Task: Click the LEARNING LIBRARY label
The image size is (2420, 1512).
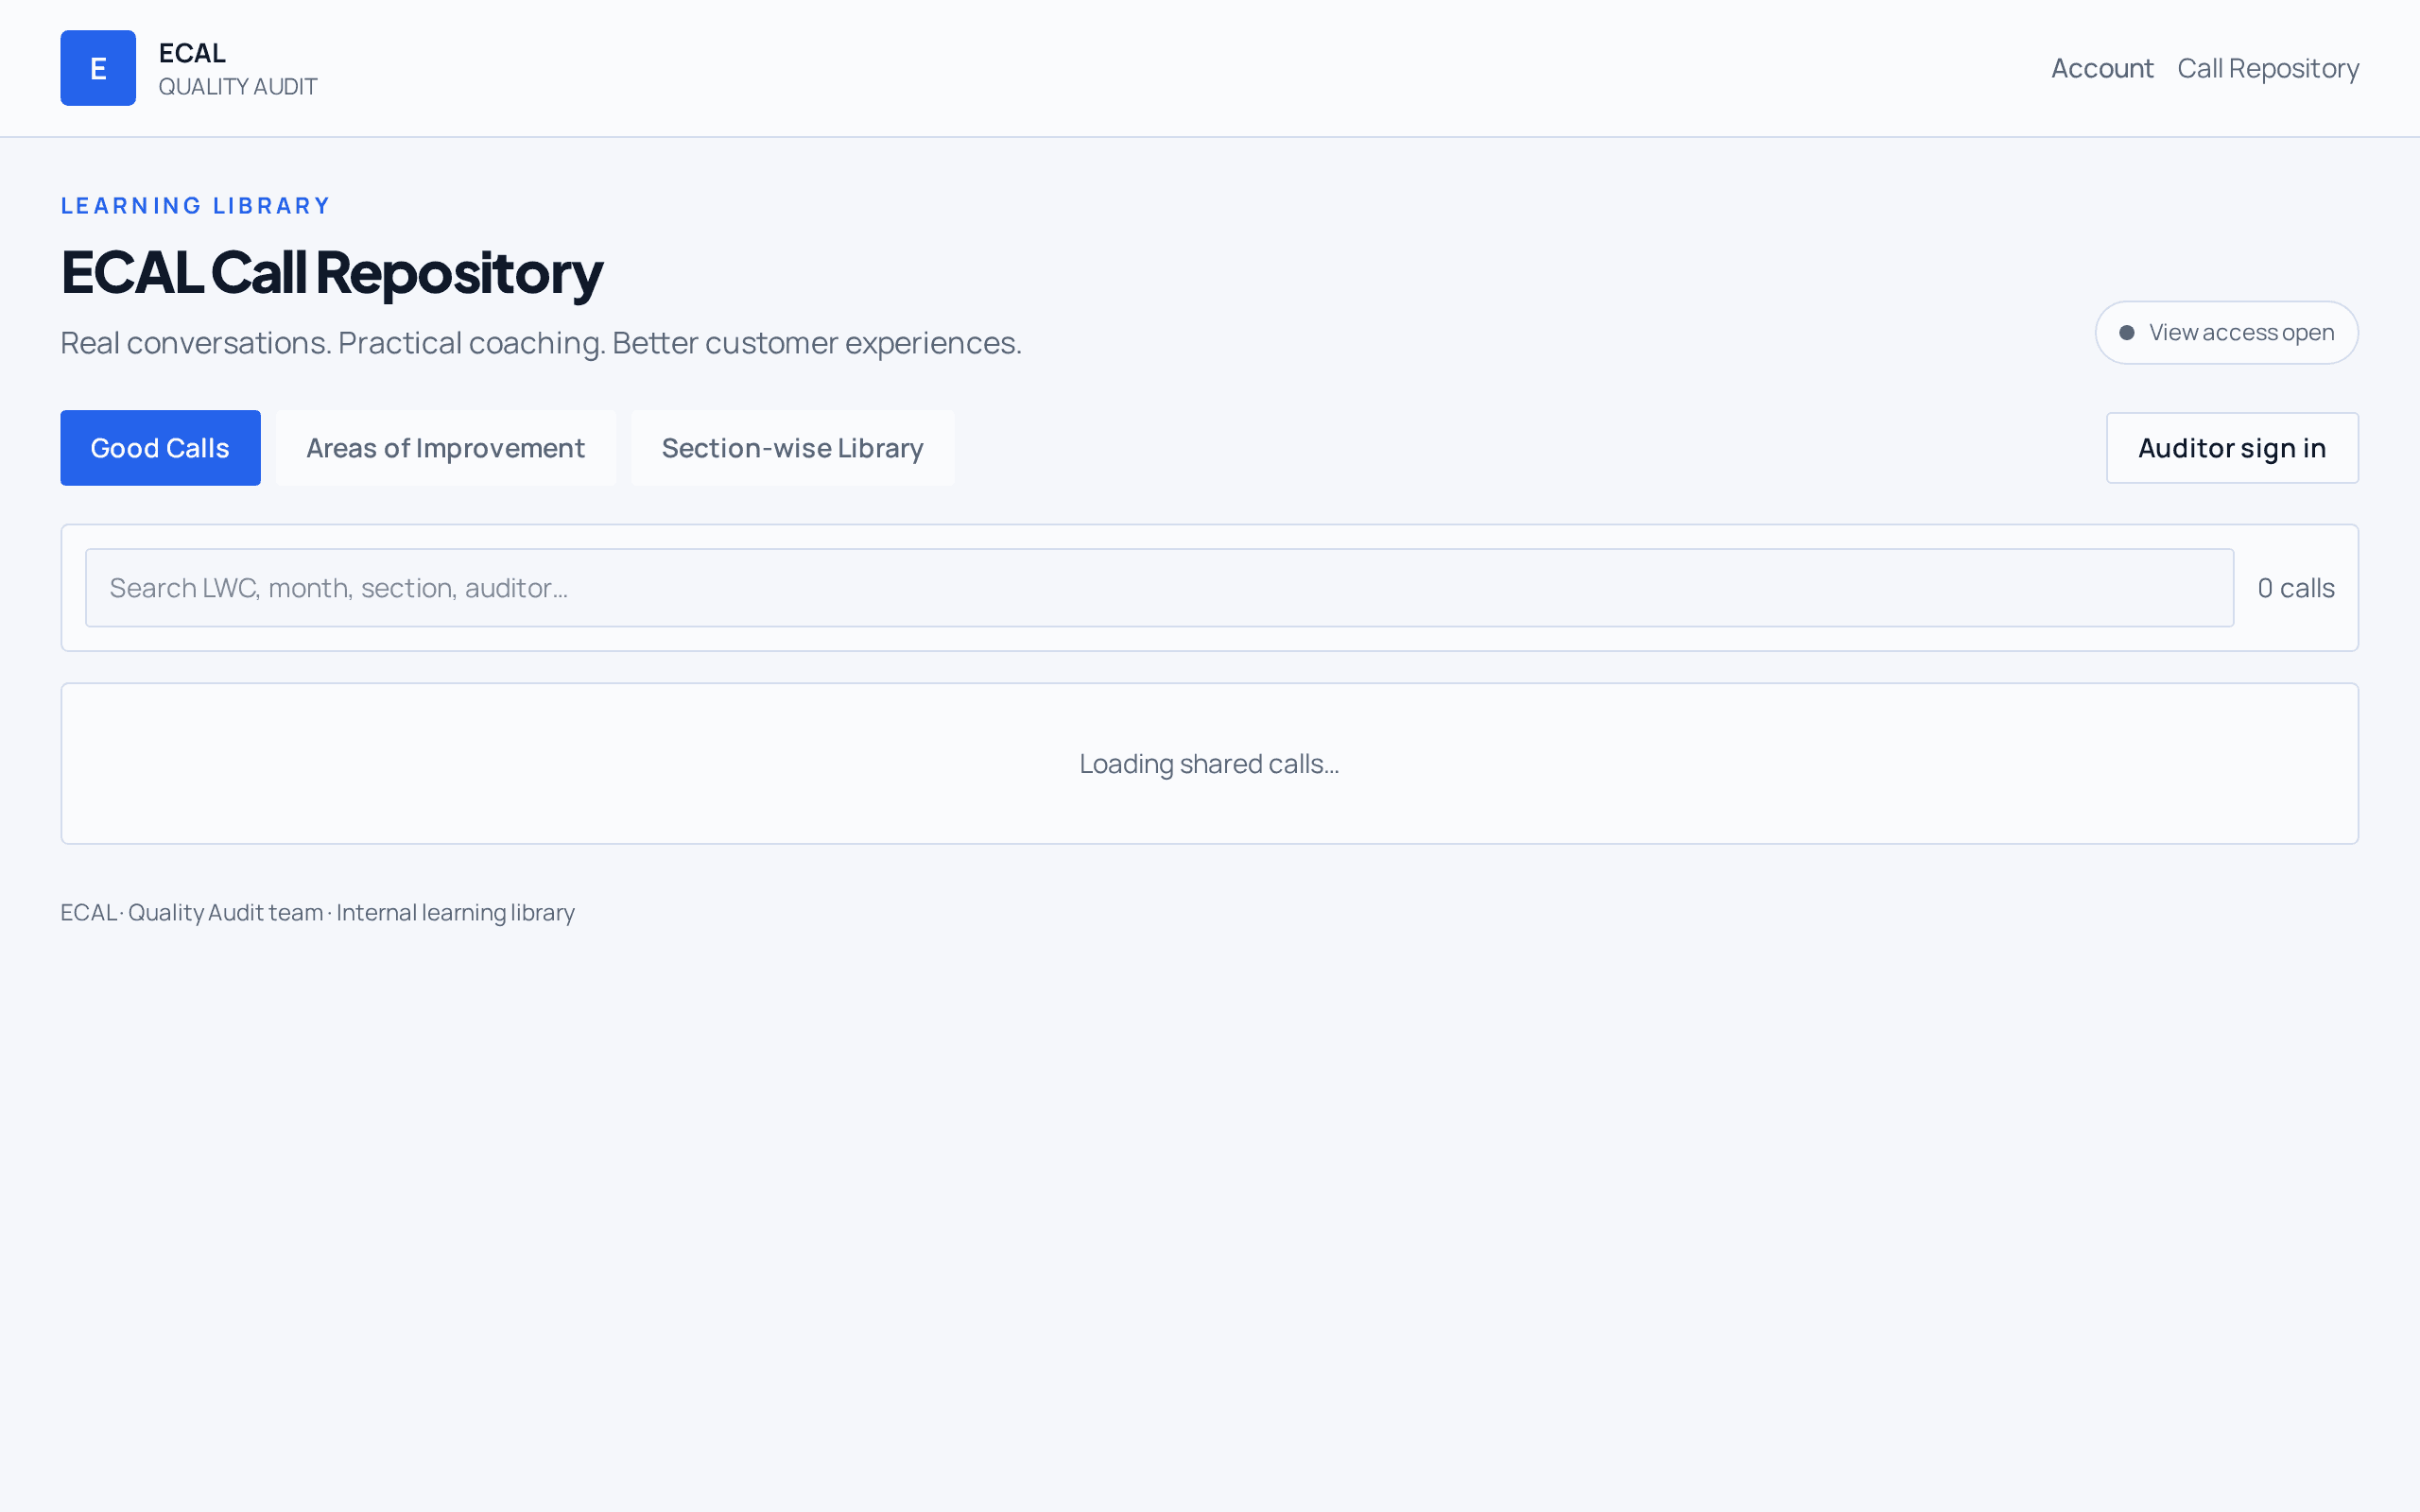Action: point(195,206)
